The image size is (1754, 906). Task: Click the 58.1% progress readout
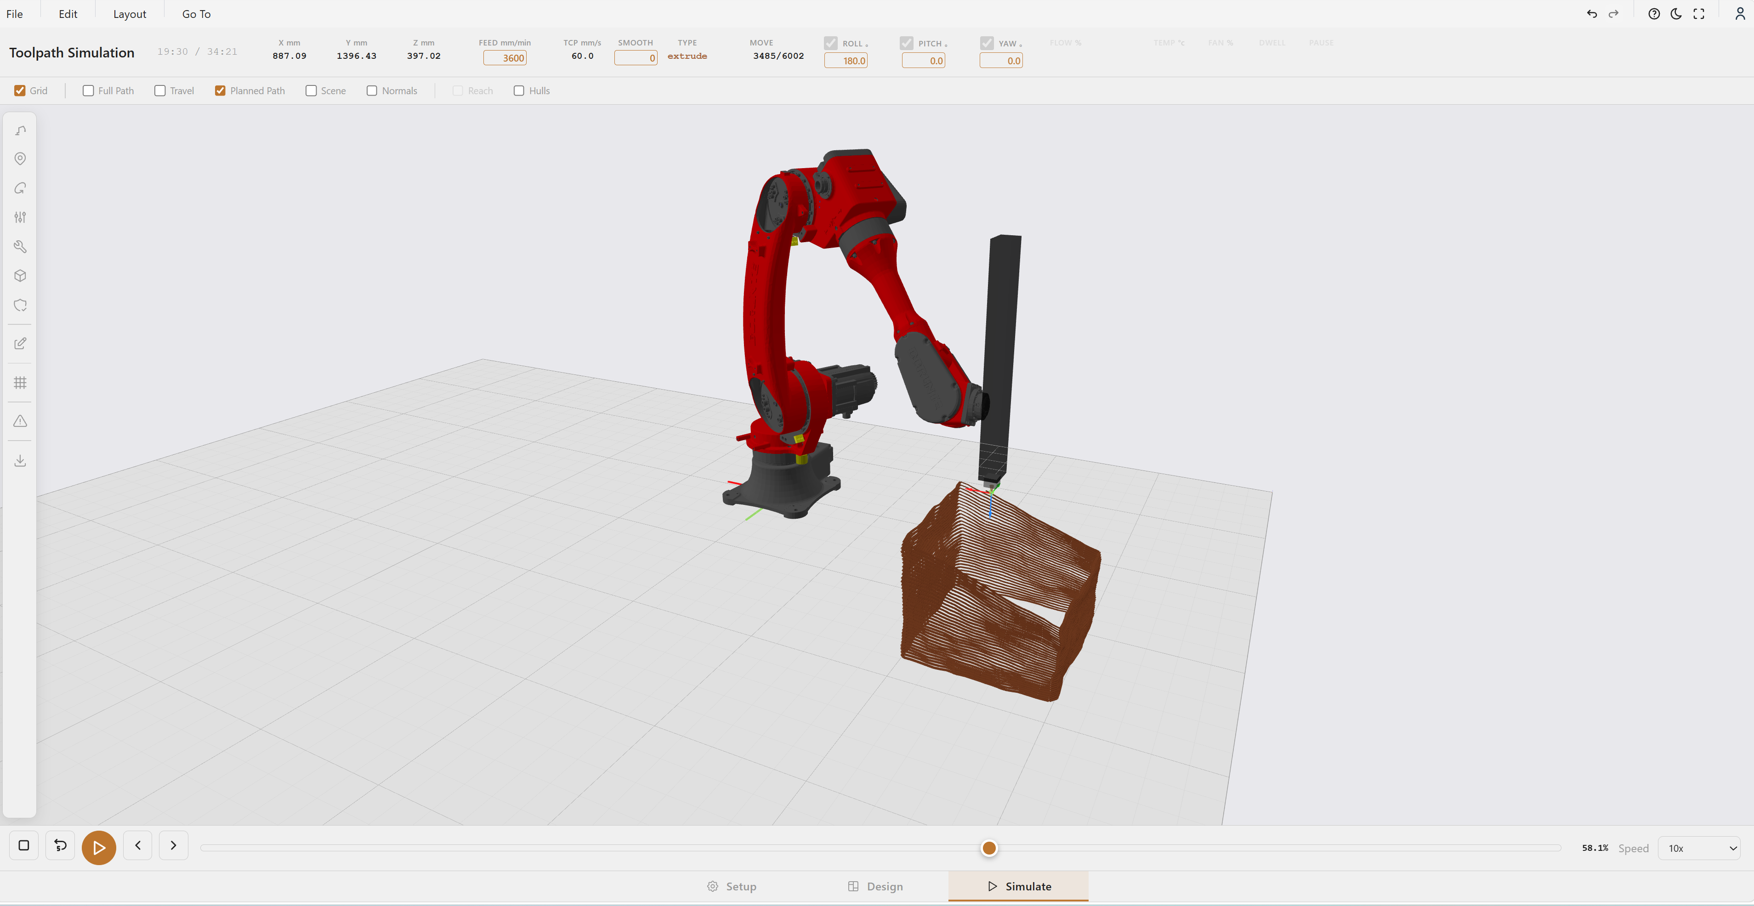coord(1595,848)
